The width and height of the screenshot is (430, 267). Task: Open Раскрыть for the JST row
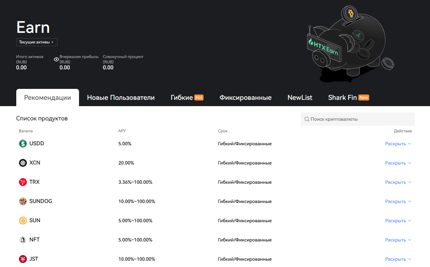coord(398,259)
